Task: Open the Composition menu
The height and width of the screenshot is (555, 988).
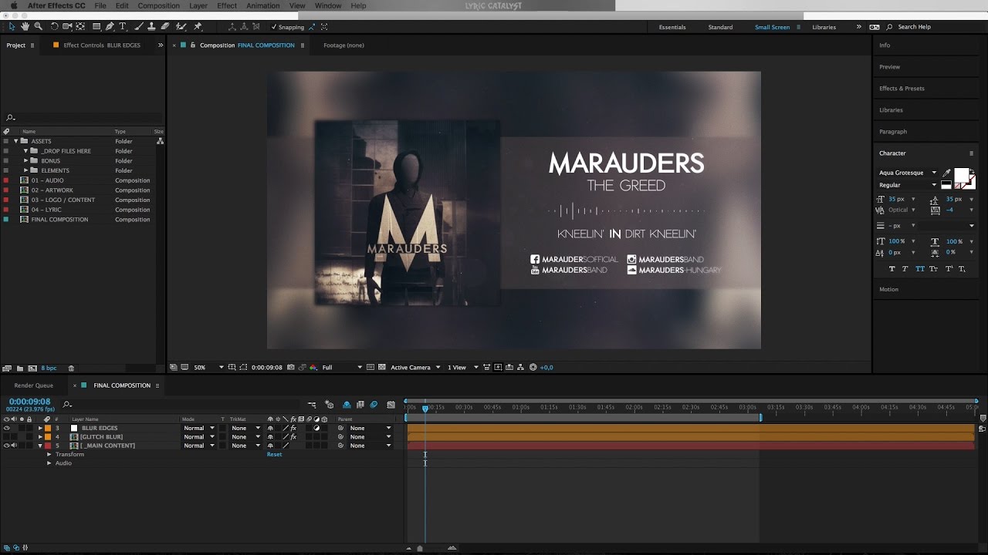Action: pyautogui.click(x=158, y=5)
